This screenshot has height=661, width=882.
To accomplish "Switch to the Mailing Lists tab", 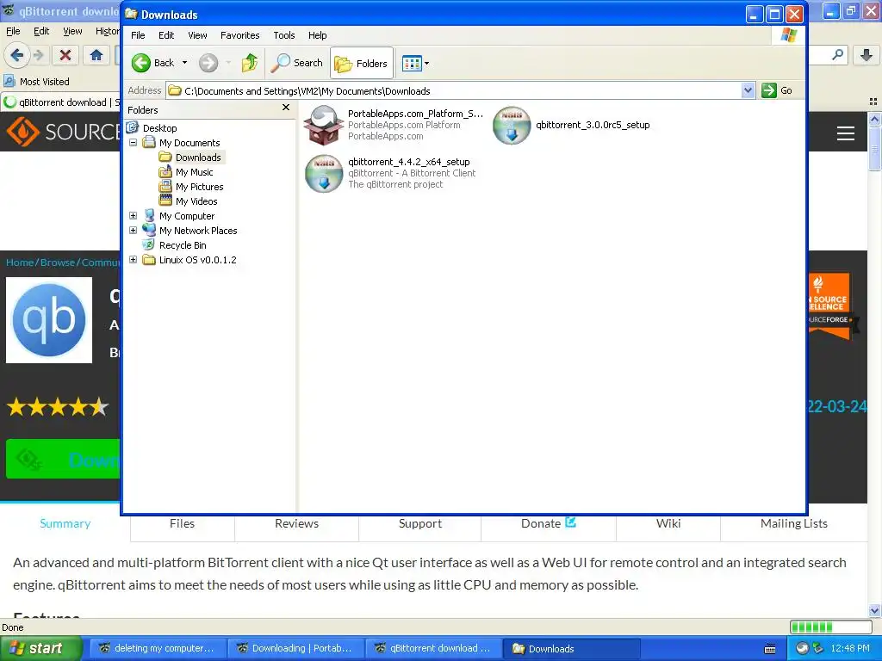I will (793, 523).
